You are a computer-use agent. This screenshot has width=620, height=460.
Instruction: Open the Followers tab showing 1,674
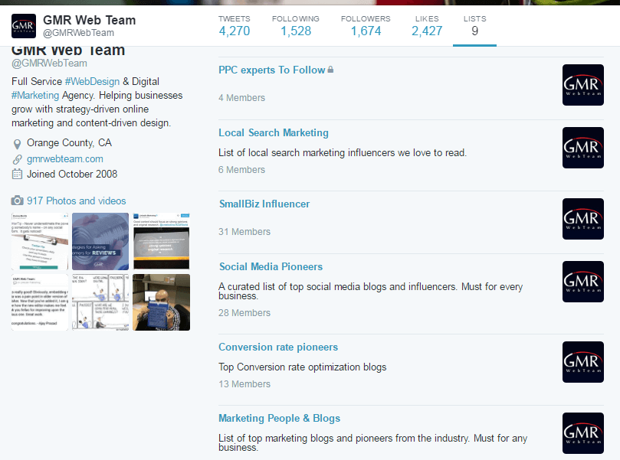366,26
